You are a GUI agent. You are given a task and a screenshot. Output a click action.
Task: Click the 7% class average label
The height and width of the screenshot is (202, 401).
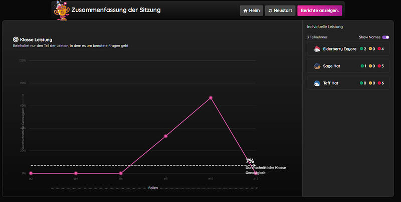click(x=250, y=160)
